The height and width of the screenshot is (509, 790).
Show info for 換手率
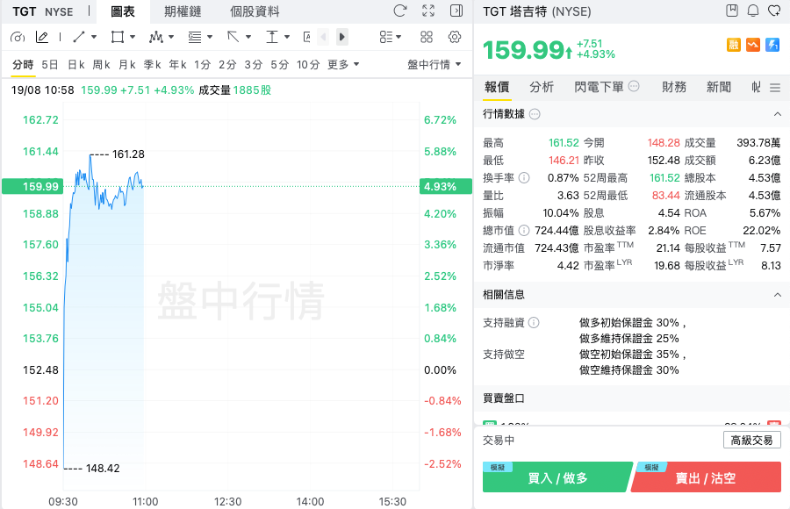(x=524, y=177)
